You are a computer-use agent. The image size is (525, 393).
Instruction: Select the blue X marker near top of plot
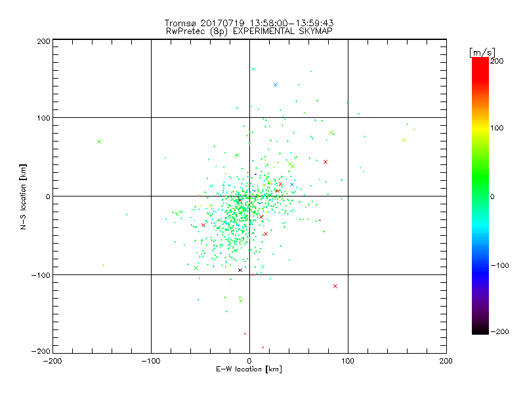[x=276, y=84]
